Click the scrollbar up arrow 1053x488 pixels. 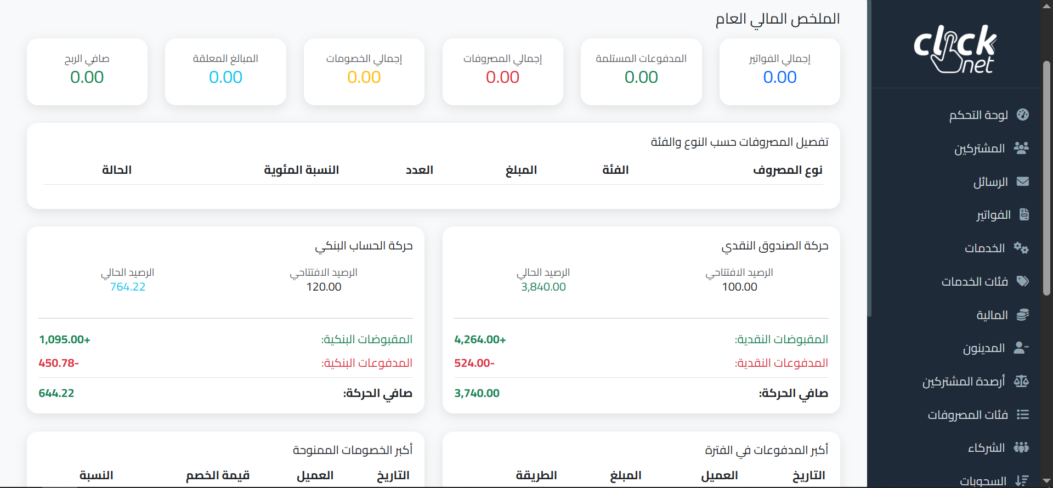1046,5
